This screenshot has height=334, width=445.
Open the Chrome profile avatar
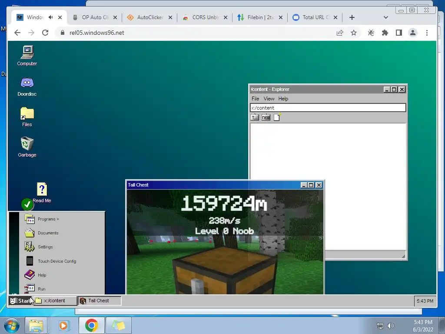tap(413, 33)
